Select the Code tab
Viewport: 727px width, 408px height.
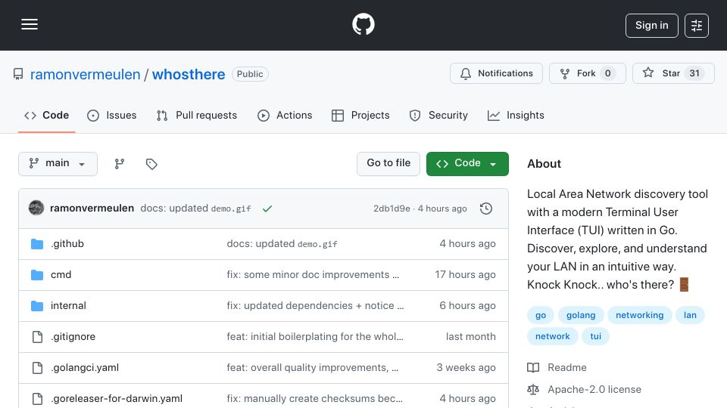[x=46, y=115]
